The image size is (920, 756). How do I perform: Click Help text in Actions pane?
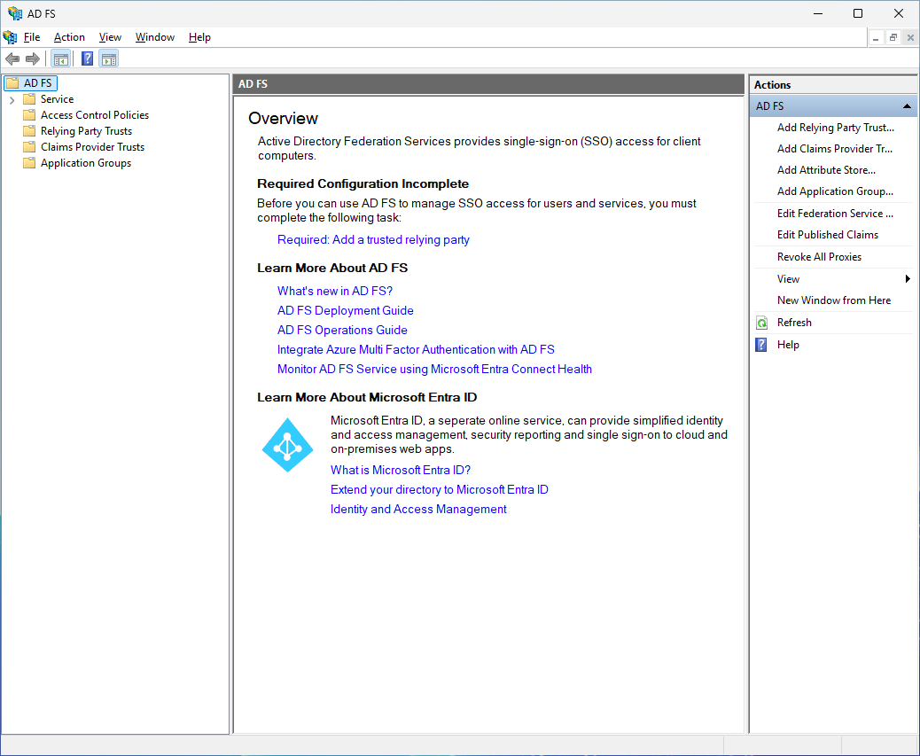click(x=788, y=345)
